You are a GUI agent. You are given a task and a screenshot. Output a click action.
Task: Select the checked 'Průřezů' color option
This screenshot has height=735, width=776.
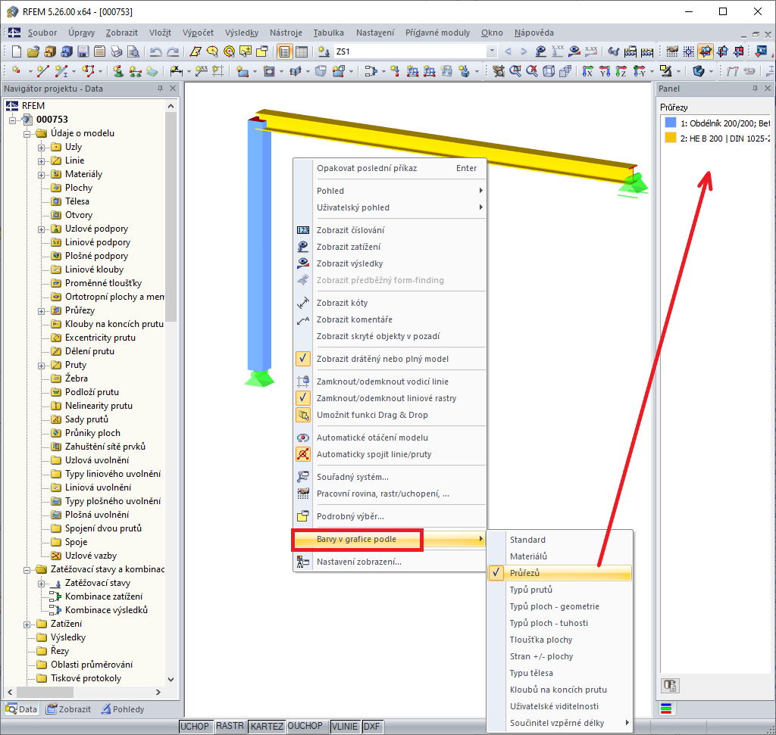pos(559,573)
